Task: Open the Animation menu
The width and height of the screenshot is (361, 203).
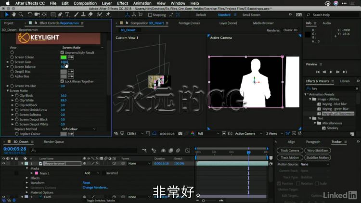Action: 142,3
